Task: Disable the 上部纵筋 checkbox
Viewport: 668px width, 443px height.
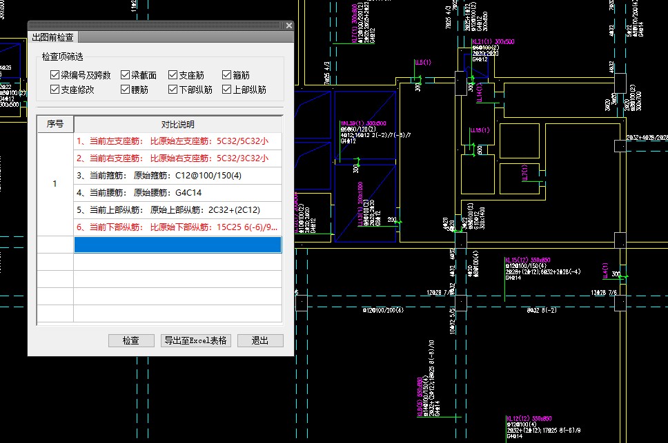Action: [227, 90]
